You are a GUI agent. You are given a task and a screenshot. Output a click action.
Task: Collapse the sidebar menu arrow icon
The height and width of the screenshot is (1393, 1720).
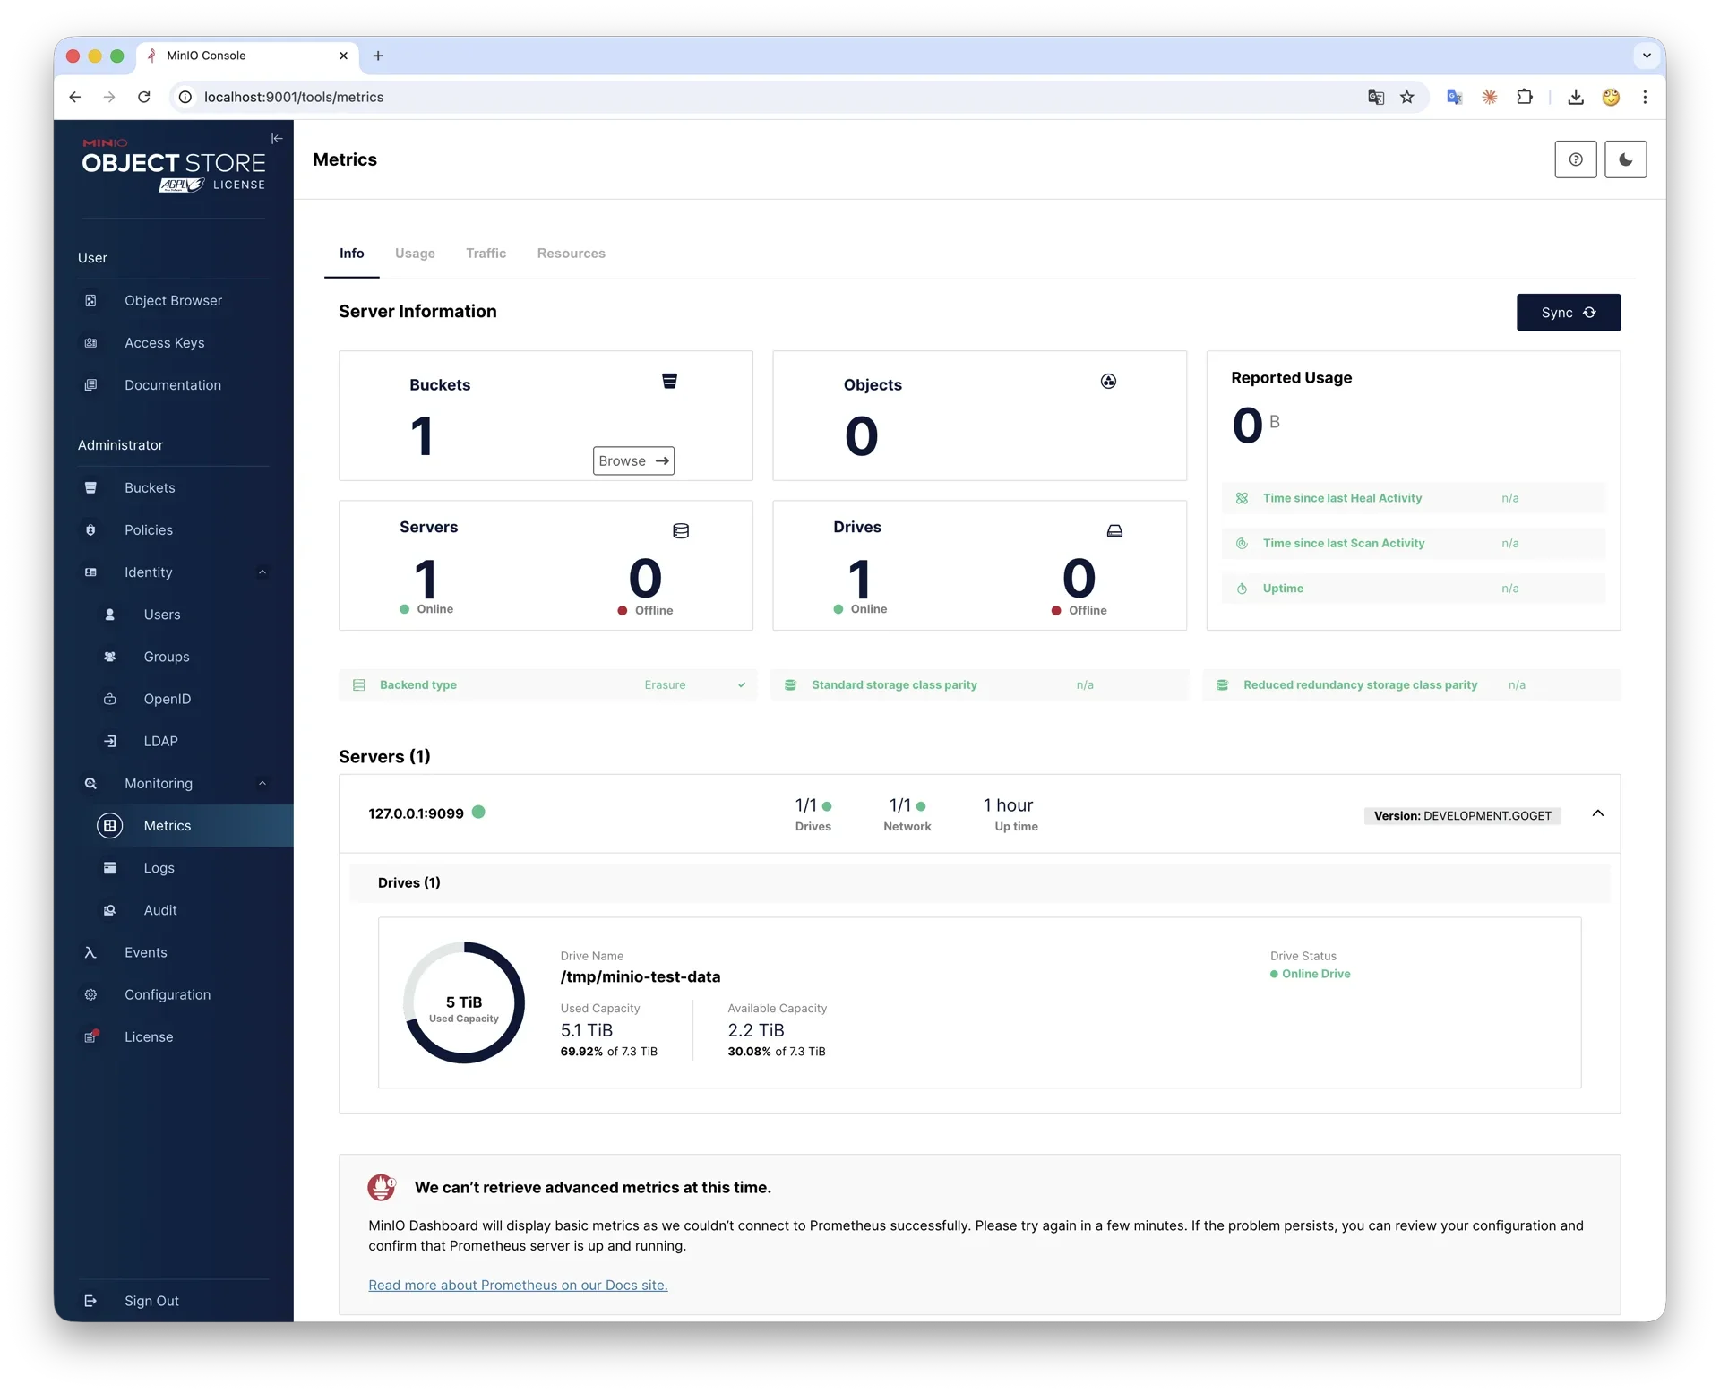277,139
